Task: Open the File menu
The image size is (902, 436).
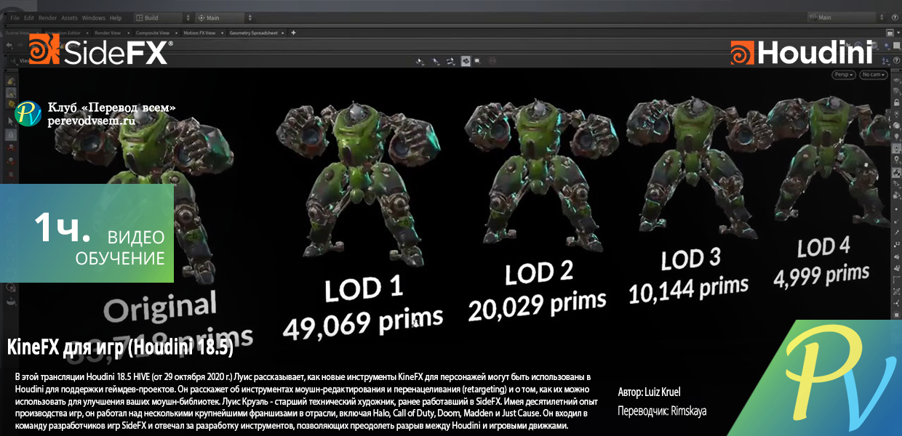Action: 15,17
